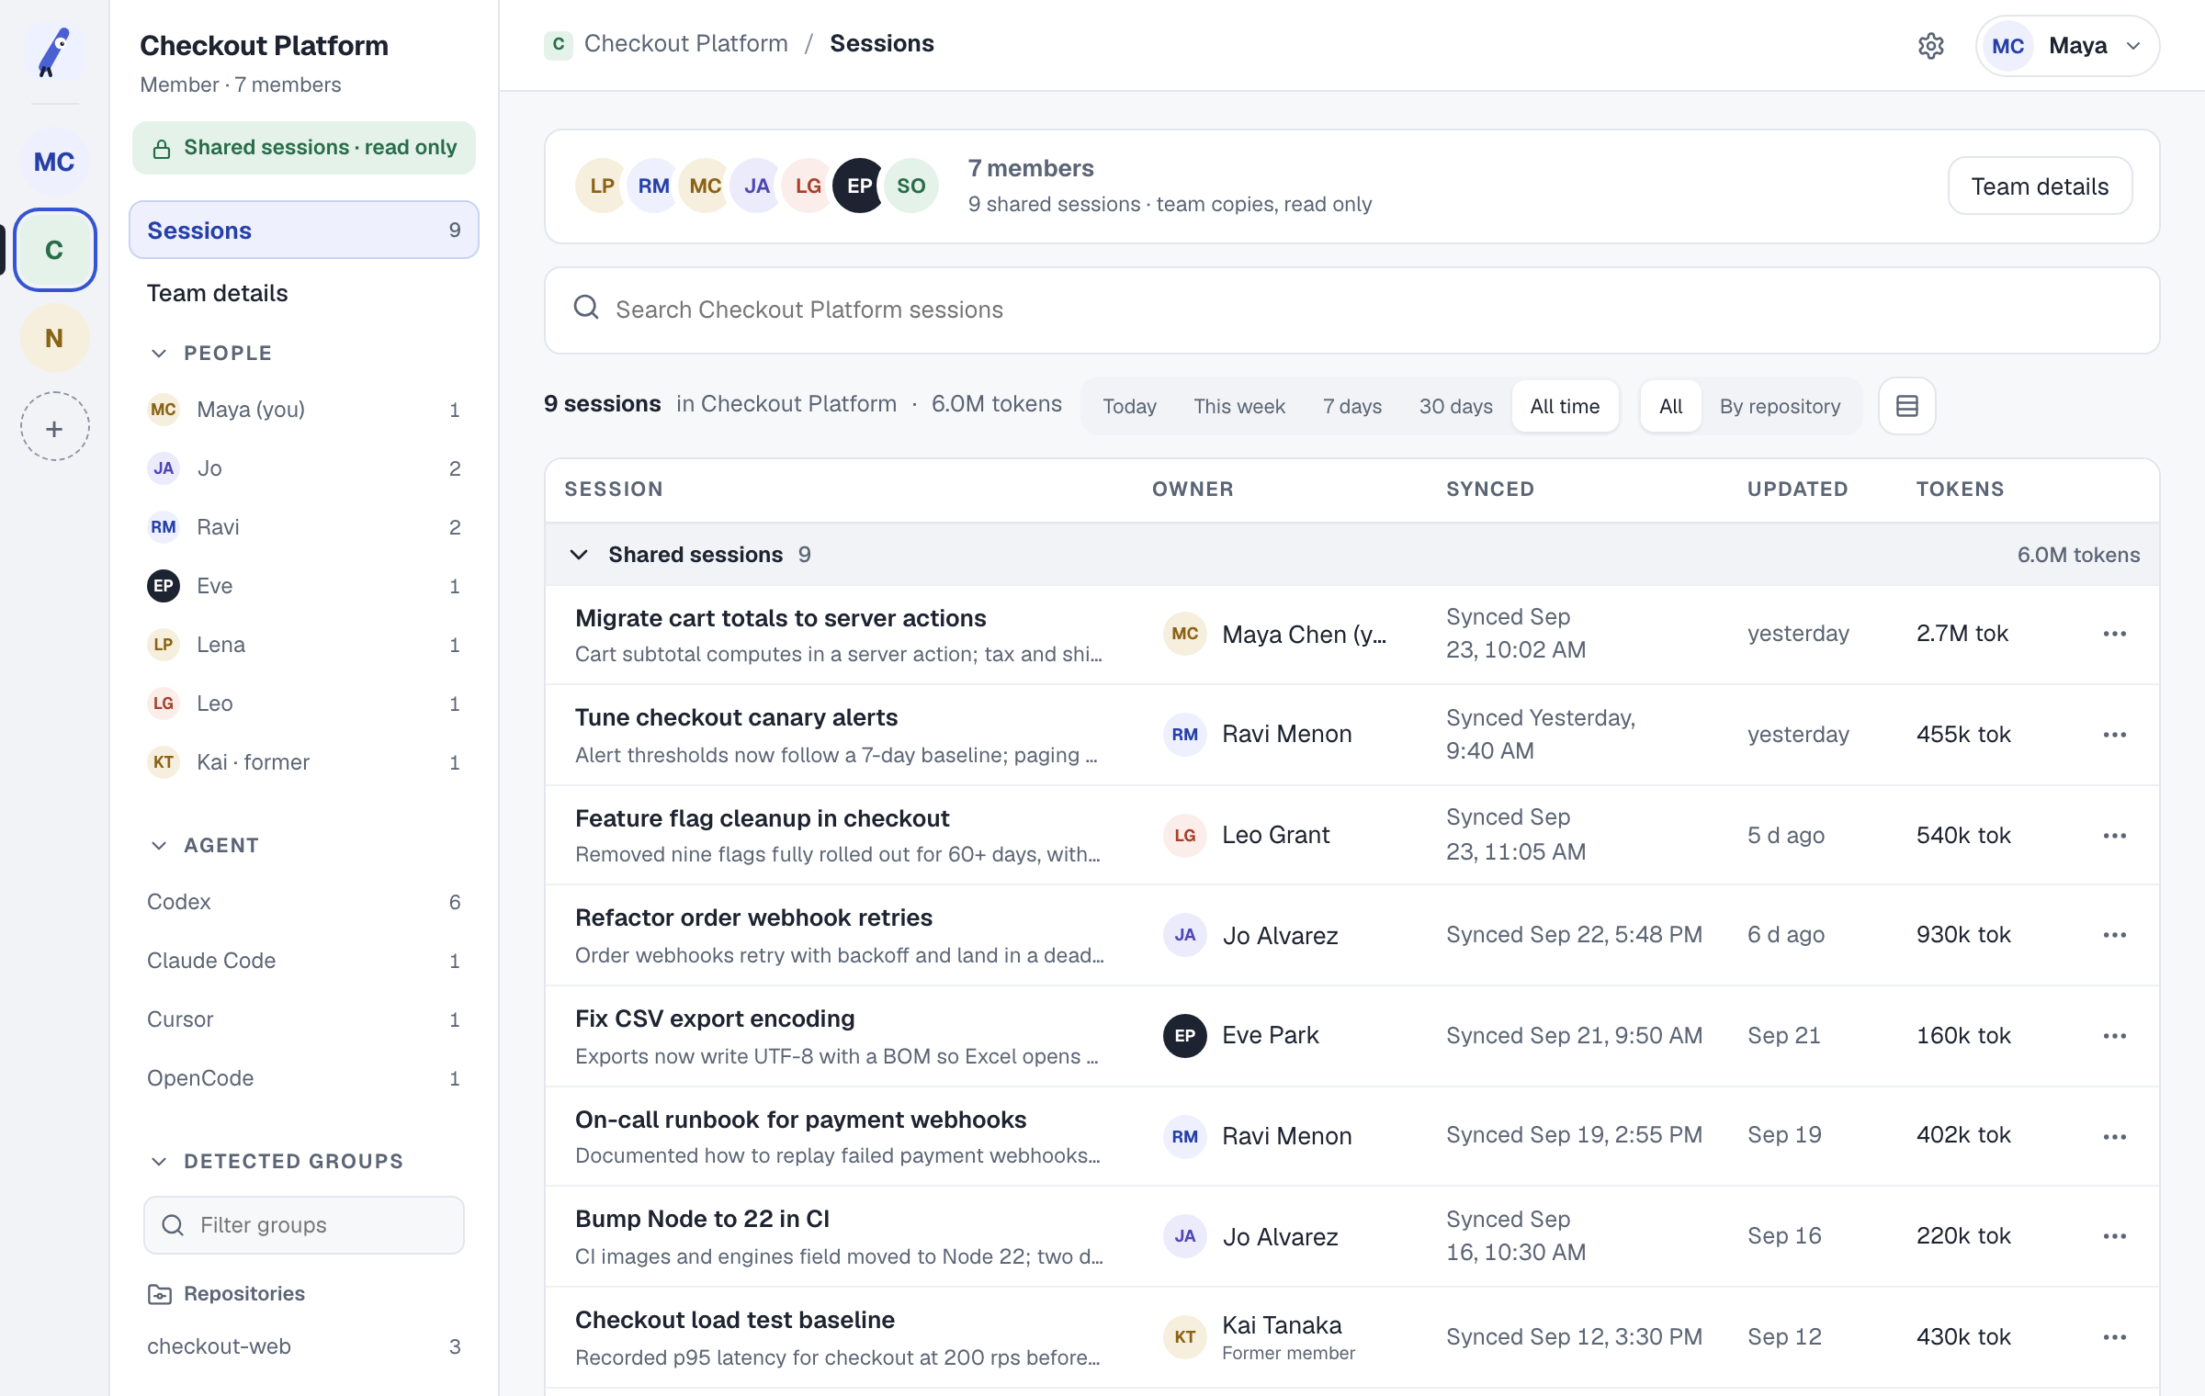The image size is (2205, 1396).
Task: Click the Team details button in header card
Action: click(x=2040, y=186)
